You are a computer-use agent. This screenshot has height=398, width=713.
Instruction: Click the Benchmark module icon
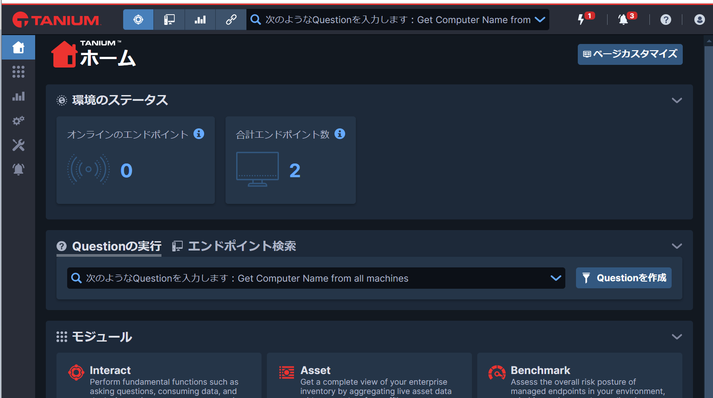pyautogui.click(x=497, y=372)
